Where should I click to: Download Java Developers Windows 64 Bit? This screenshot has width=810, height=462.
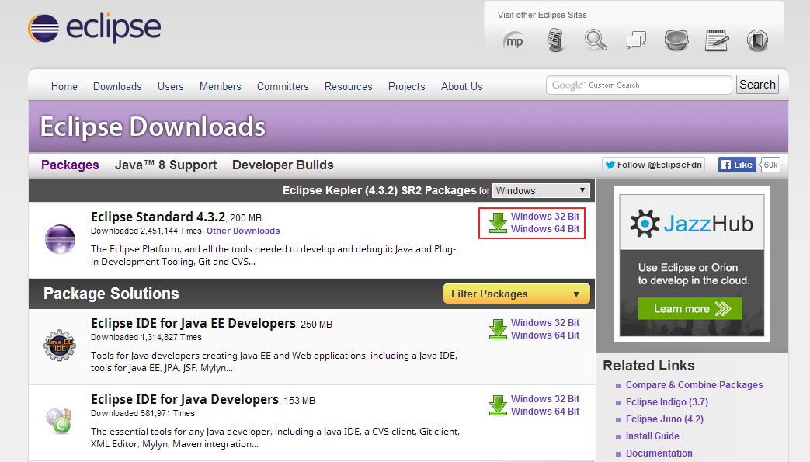pos(545,412)
